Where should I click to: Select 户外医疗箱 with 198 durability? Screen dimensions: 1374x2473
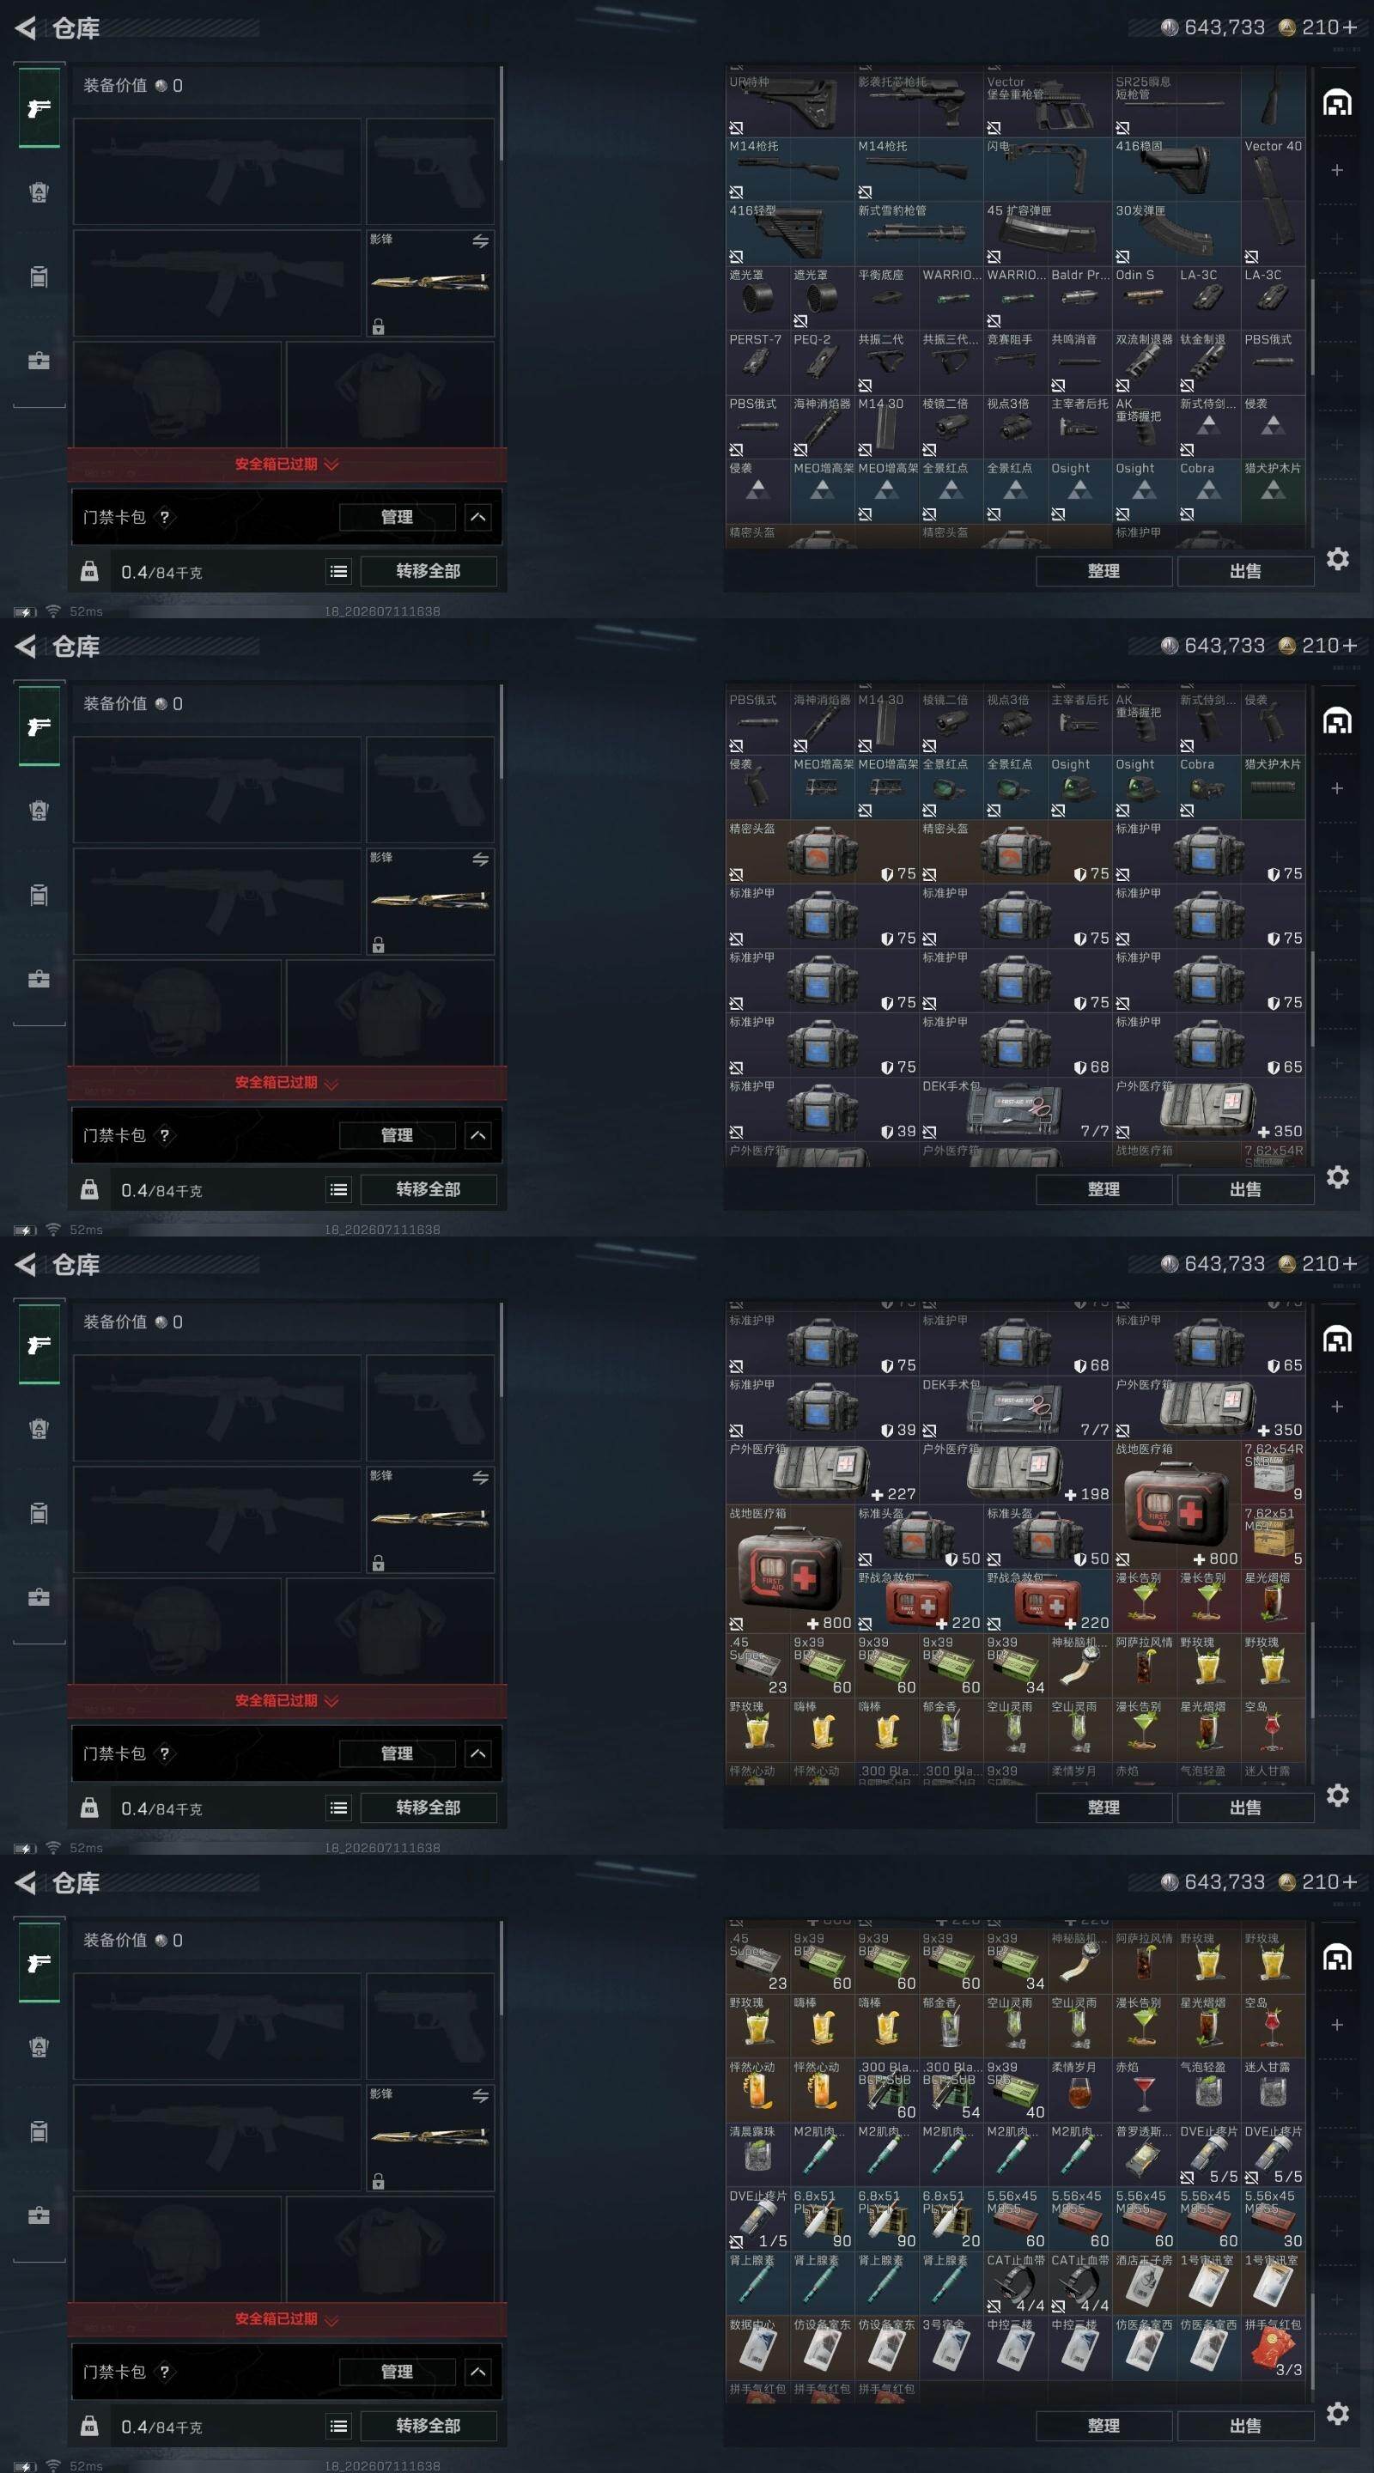click(x=1016, y=1471)
